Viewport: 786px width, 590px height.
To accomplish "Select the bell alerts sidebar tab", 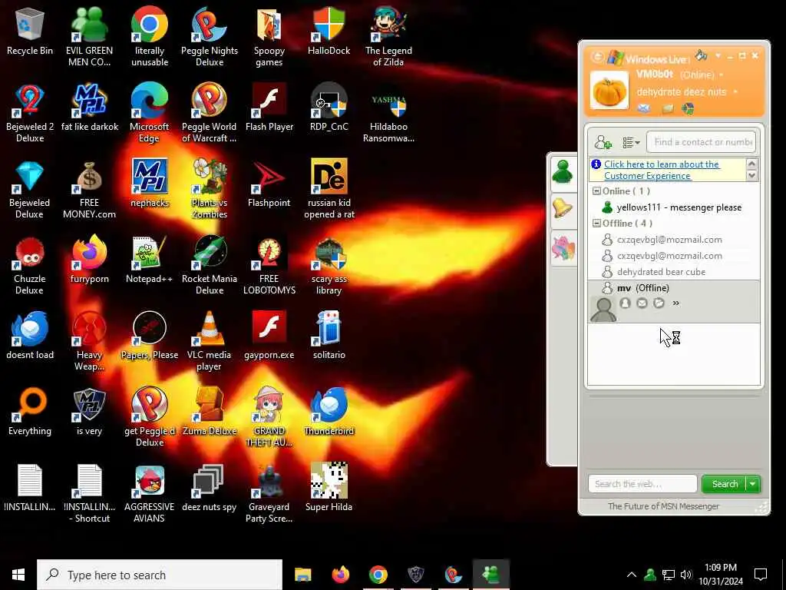I will tap(563, 209).
